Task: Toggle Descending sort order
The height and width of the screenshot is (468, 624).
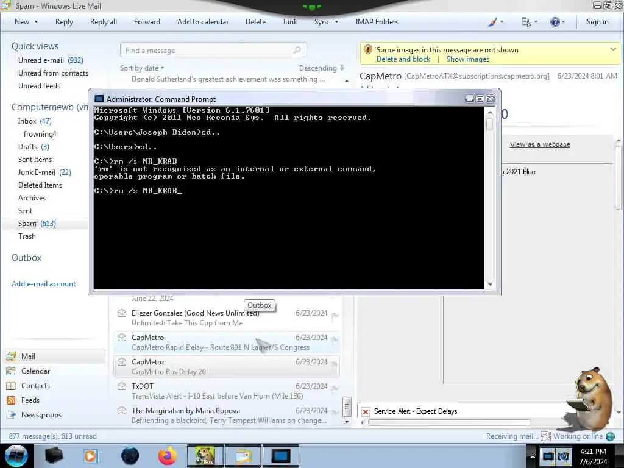Action: click(322, 68)
